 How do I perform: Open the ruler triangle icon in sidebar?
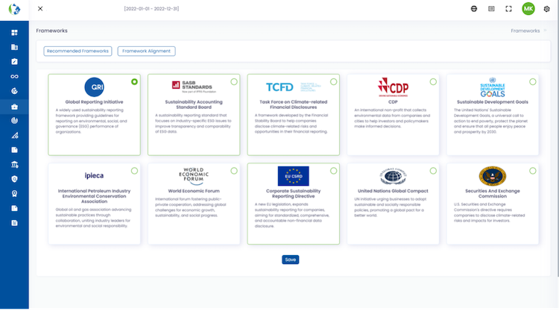pos(14,135)
